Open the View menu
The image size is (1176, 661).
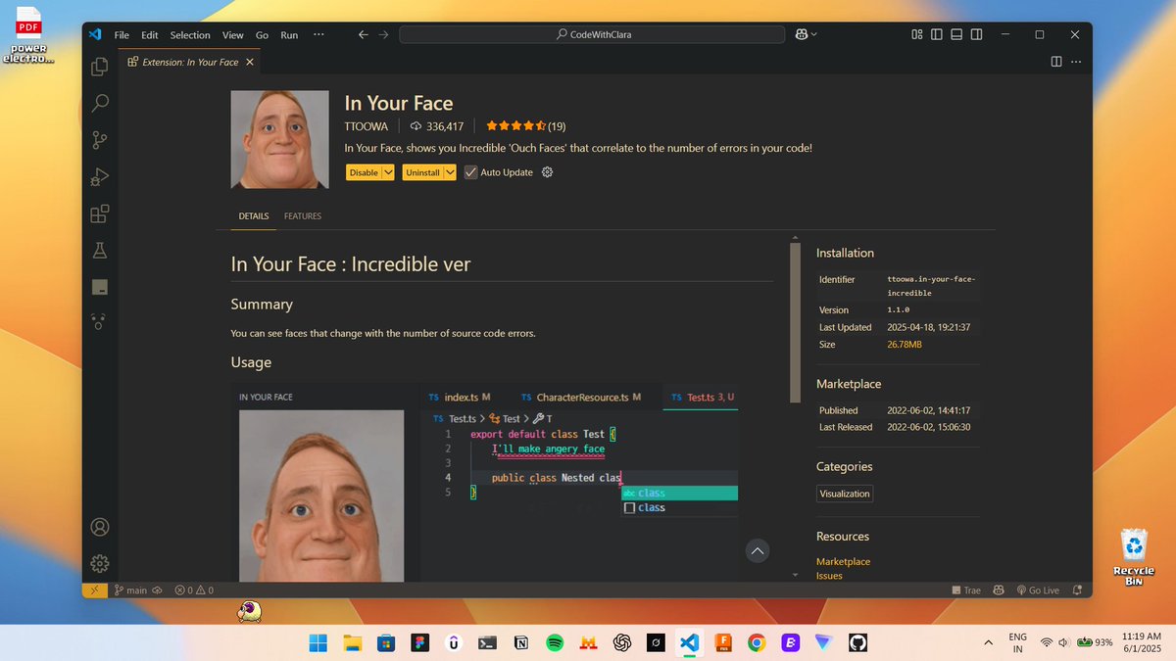coord(232,34)
